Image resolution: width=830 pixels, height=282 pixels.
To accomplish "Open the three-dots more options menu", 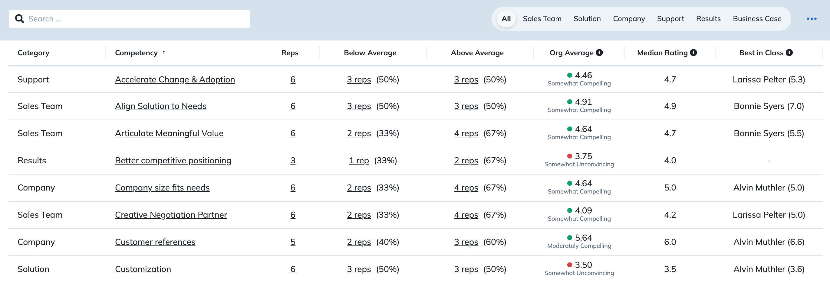I will tap(811, 19).
